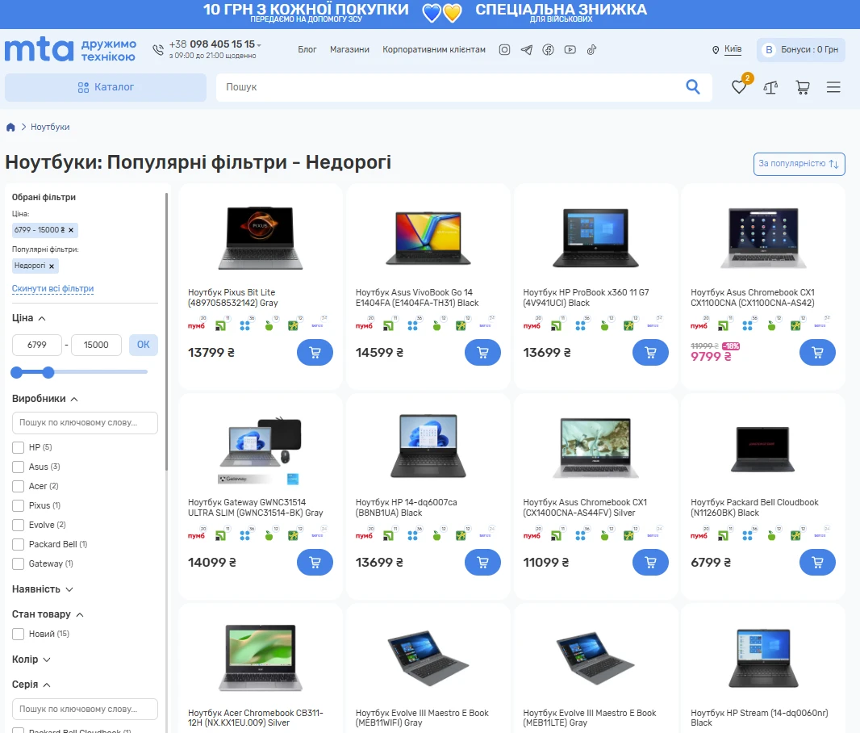Open Корпоративним клієнтам menu item

[x=434, y=49]
